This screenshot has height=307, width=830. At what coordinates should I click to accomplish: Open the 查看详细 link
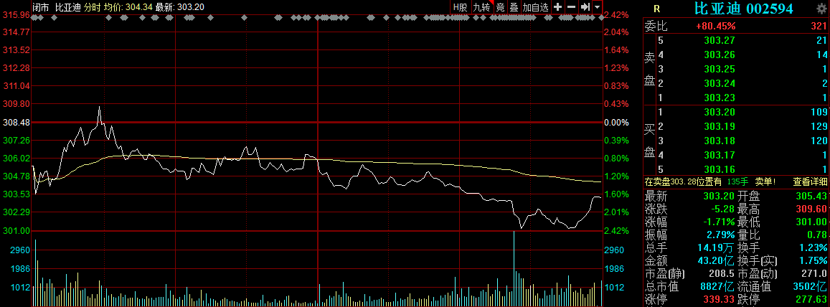(x=810, y=181)
